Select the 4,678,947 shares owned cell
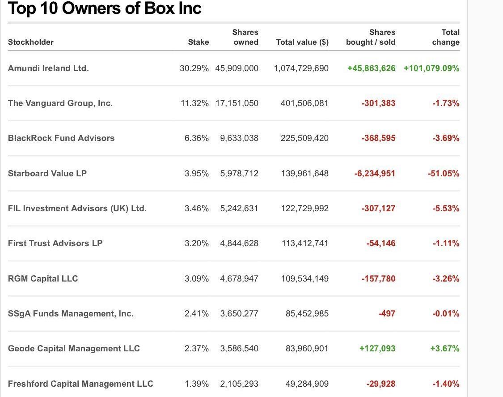This screenshot has height=397, width=503. coord(239,278)
